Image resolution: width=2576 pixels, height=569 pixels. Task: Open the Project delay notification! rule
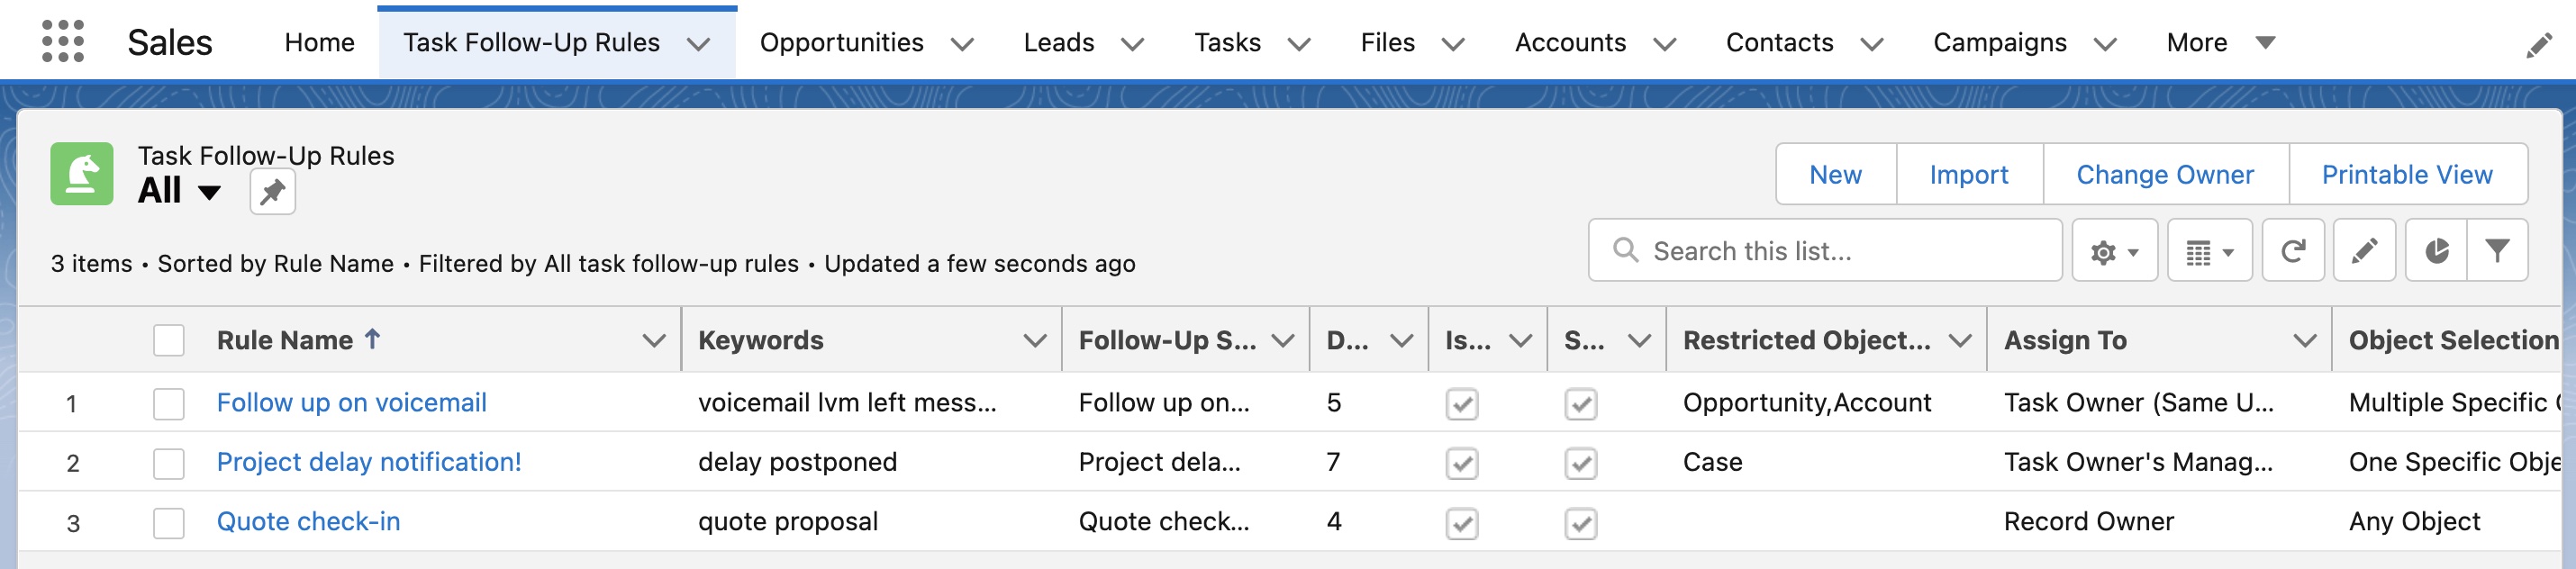tap(369, 462)
